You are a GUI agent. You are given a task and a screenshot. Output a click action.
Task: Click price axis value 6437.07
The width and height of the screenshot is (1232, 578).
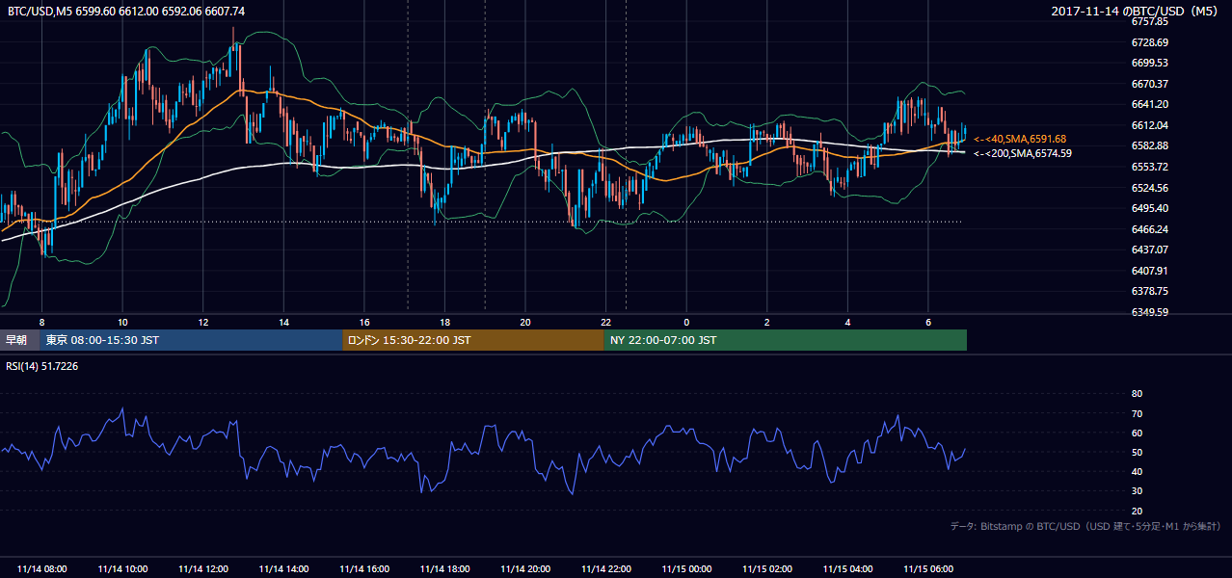pos(1149,250)
